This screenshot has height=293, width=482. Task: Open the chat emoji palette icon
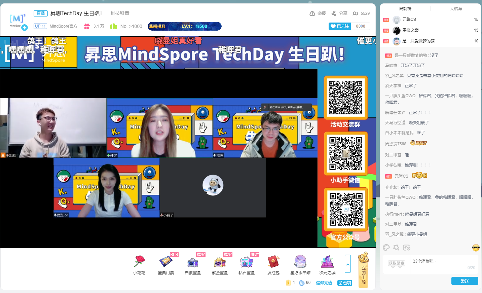pyautogui.click(x=386, y=248)
